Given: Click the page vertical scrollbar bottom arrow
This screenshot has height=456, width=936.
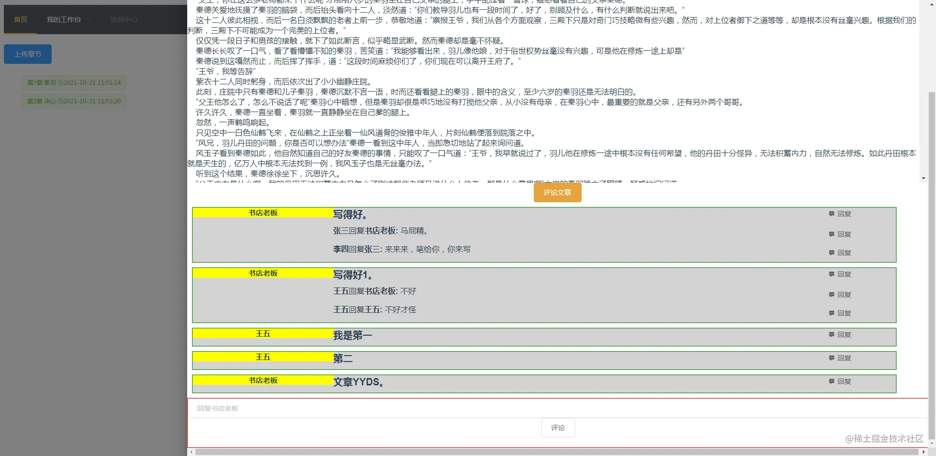Looking at the screenshot, I should (932, 444).
